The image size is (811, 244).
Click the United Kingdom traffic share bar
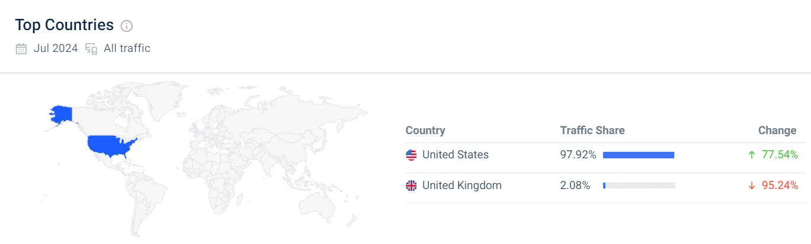click(x=639, y=186)
